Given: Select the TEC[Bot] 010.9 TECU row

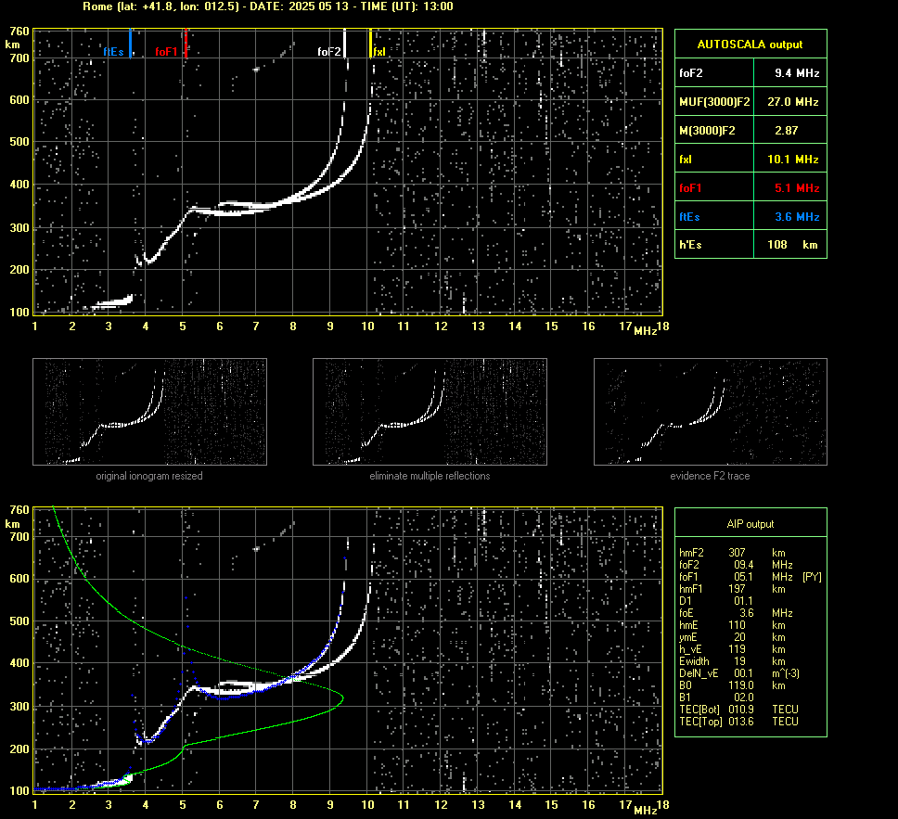Looking at the screenshot, I should tap(738, 709).
